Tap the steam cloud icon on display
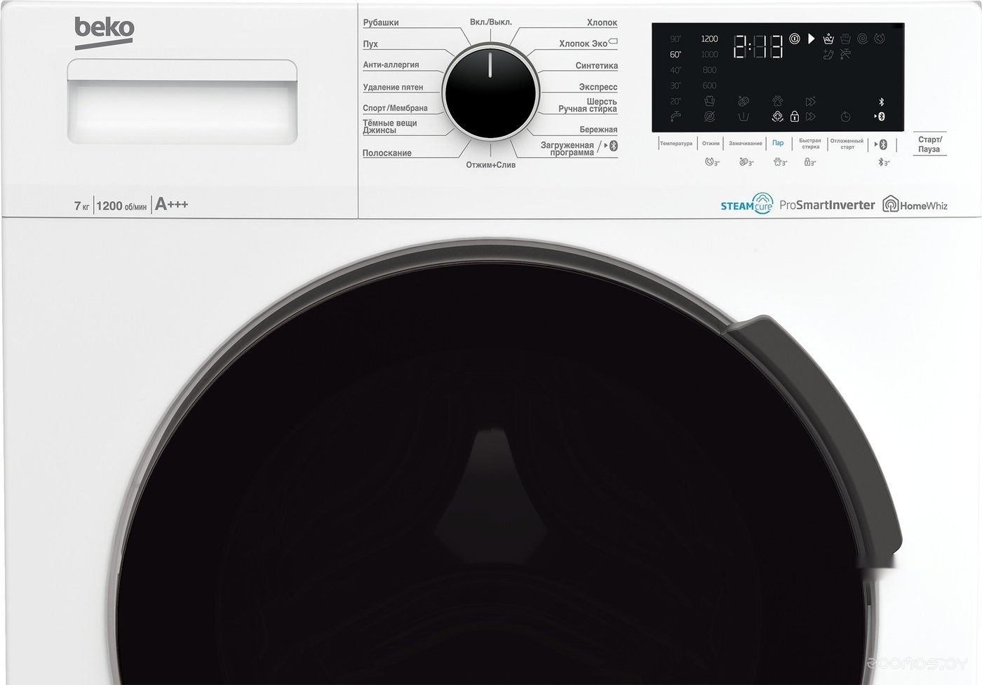Screen dimensions: 982x685 point(779,116)
